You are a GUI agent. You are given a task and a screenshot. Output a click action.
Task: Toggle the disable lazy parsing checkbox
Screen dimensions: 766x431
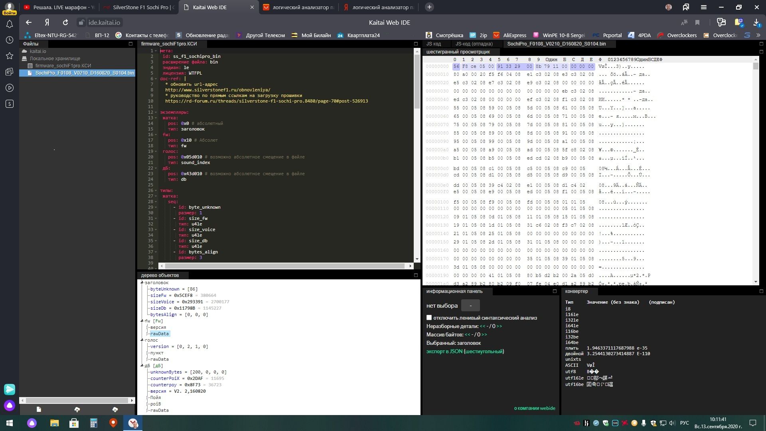(x=429, y=318)
